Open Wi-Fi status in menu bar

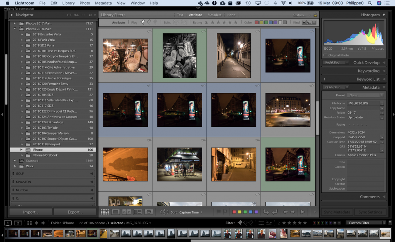click(x=284, y=3)
